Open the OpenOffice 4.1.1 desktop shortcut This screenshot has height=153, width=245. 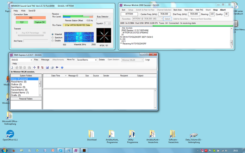pyautogui.click(x=10, y=136)
